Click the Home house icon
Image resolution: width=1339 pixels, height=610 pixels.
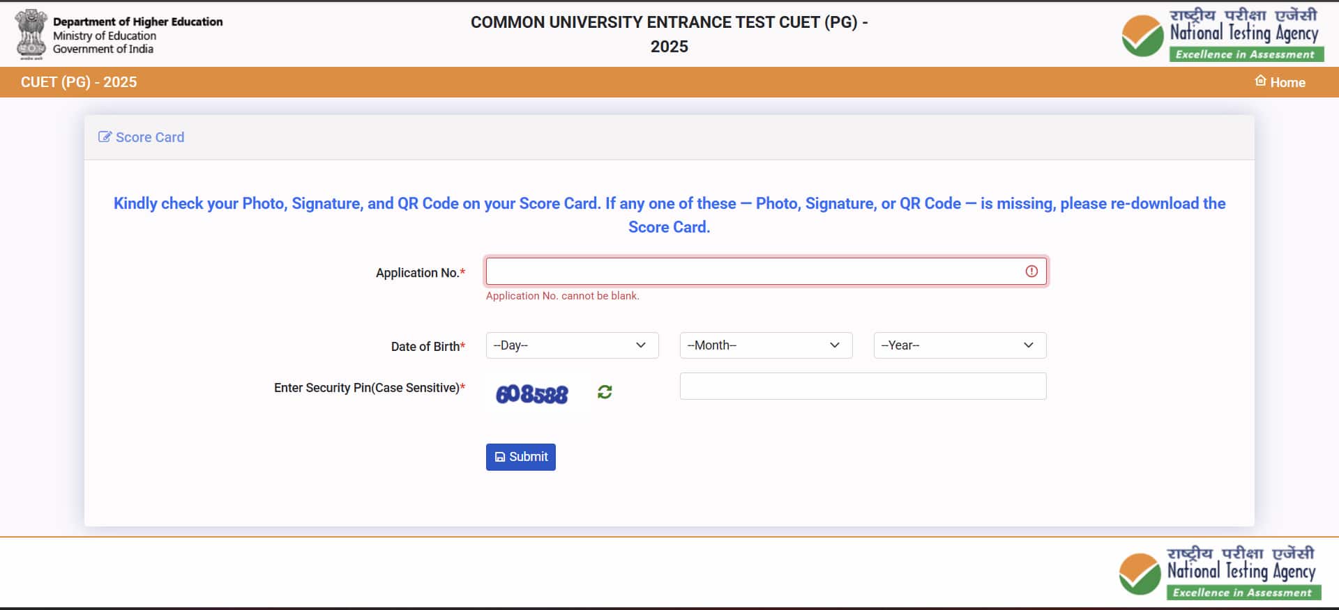pyautogui.click(x=1260, y=81)
